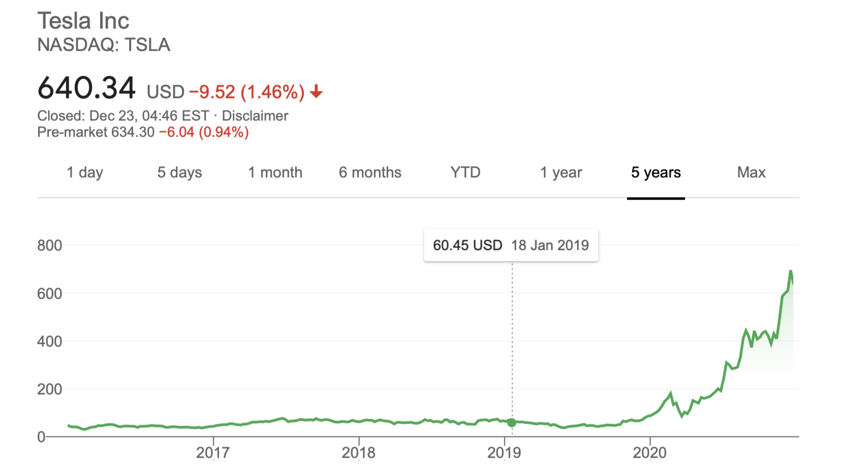Click the green data point marker on chart
The height and width of the screenshot is (474, 843).
click(512, 422)
